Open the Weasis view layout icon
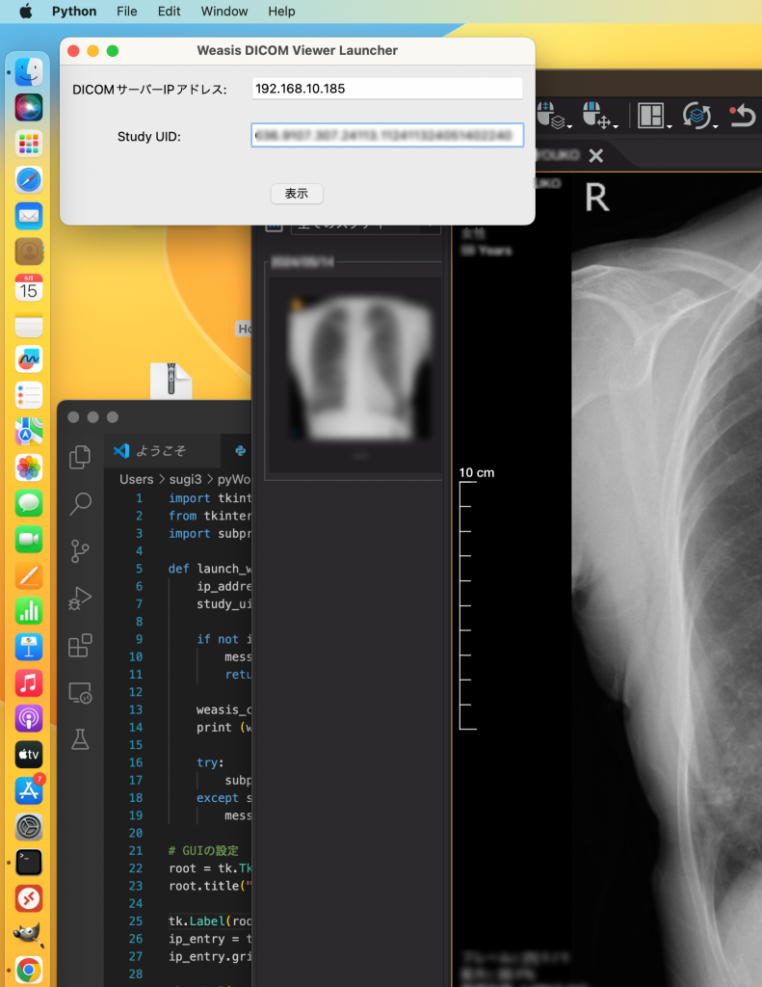This screenshot has width=762, height=987. (x=650, y=116)
